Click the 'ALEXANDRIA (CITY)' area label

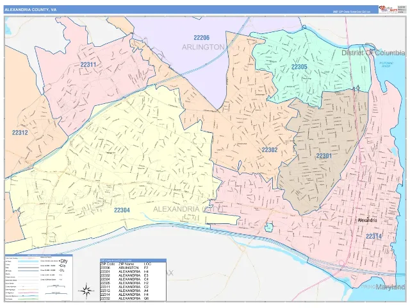(188, 209)
